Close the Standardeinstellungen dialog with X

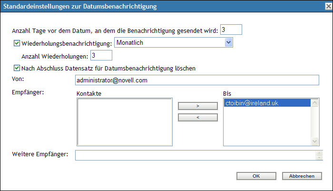tap(329, 6)
